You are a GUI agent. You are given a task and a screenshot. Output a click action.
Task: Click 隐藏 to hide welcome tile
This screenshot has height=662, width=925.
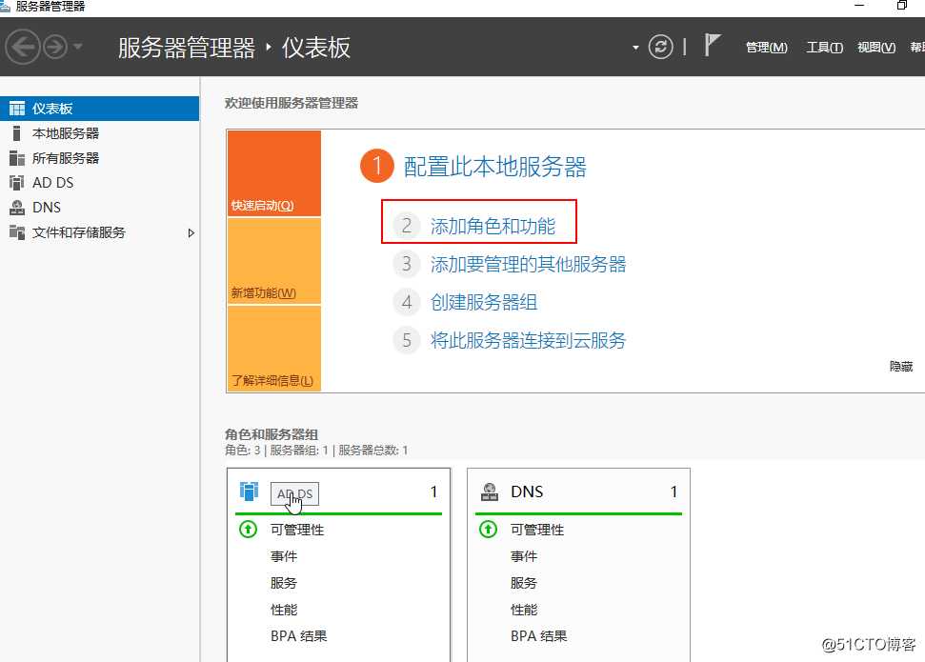coord(901,367)
